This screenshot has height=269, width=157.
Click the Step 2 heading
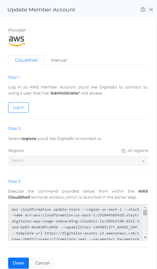point(14,128)
